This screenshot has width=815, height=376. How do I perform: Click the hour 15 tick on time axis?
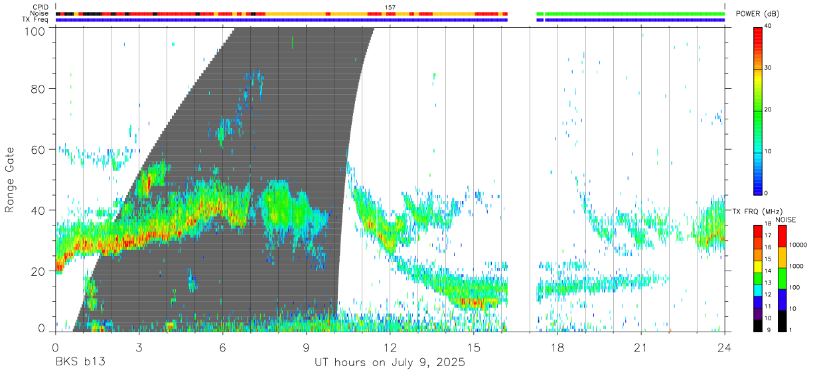click(x=473, y=347)
